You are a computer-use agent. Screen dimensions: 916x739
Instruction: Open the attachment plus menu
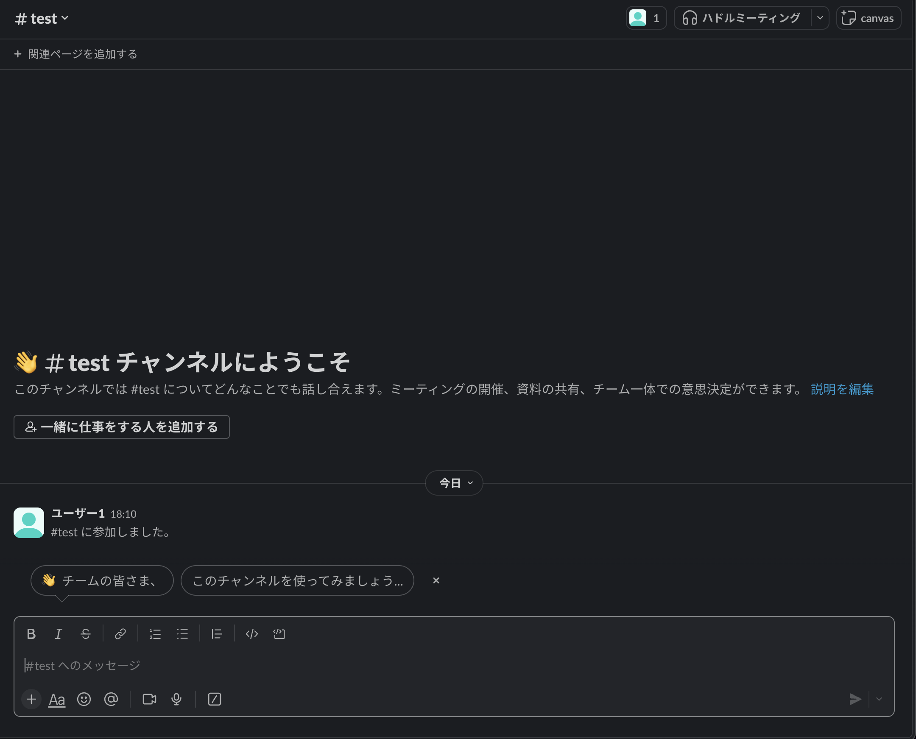click(31, 699)
